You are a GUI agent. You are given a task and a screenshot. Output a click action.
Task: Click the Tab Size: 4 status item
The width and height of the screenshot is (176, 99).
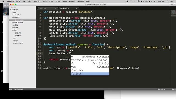pyautogui.click(x=161, y=89)
